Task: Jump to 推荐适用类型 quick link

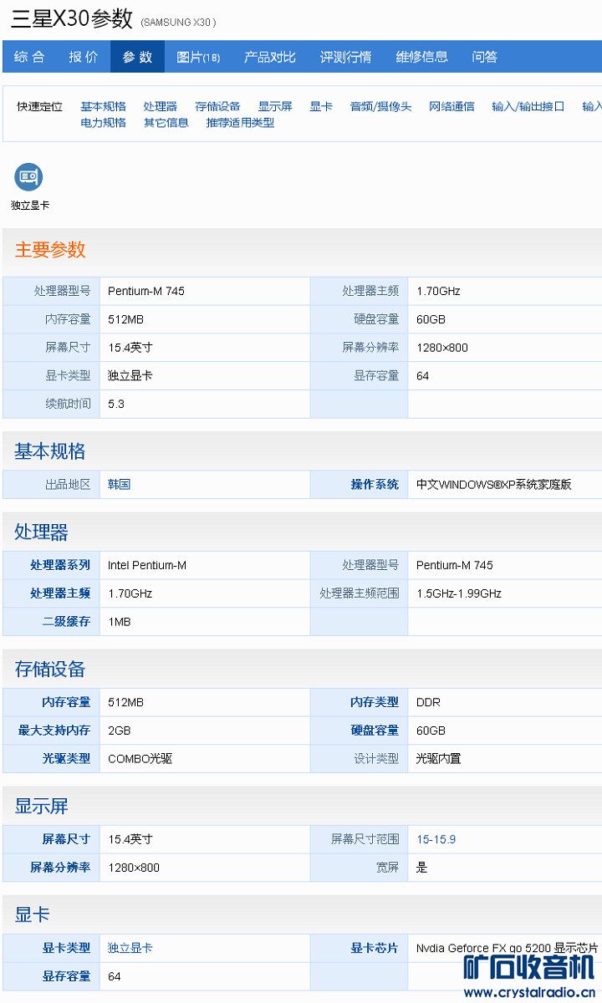Action: pyautogui.click(x=240, y=122)
